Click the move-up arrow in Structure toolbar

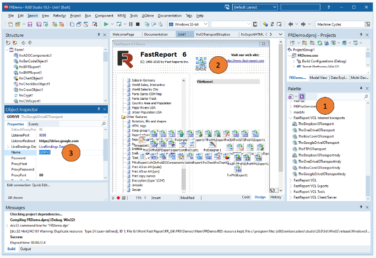pos(23,42)
